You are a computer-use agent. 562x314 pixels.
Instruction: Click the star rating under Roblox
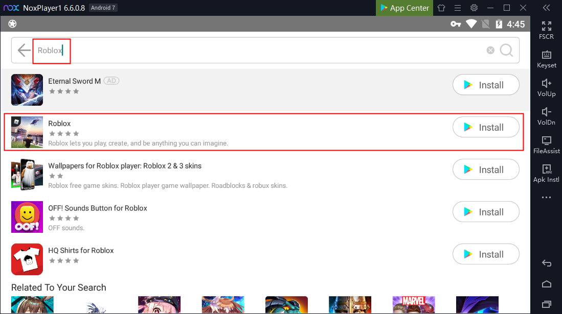point(64,134)
